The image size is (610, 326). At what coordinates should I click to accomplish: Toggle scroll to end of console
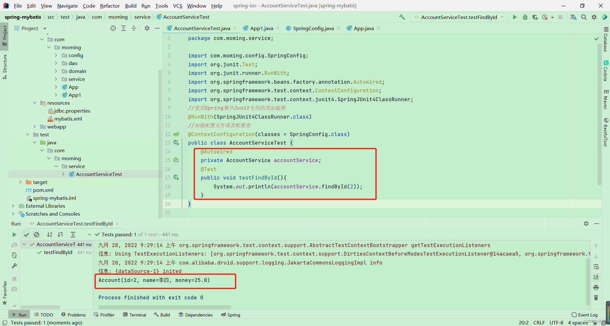click(596, 277)
